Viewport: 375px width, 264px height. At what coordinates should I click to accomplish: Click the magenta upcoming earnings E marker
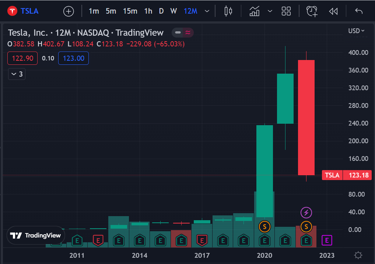click(x=327, y=240)
